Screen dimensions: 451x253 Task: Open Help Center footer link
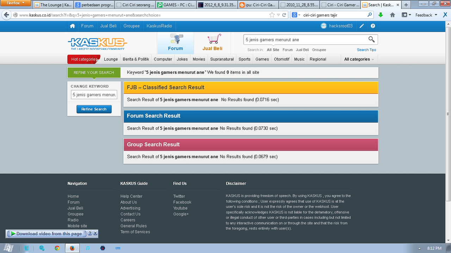coord(131,196)
